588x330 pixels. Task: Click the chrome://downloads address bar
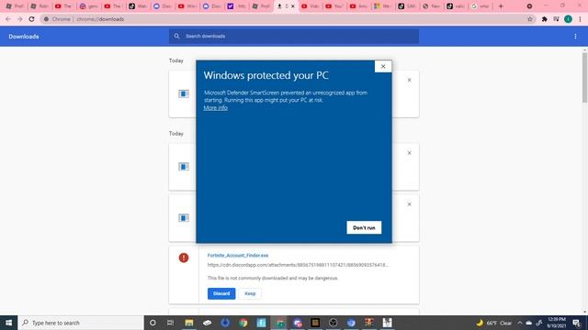tap(285, 19)
